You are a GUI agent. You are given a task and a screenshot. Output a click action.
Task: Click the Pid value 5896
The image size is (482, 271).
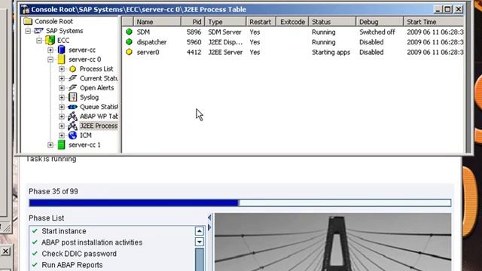[x=194, y=32]
